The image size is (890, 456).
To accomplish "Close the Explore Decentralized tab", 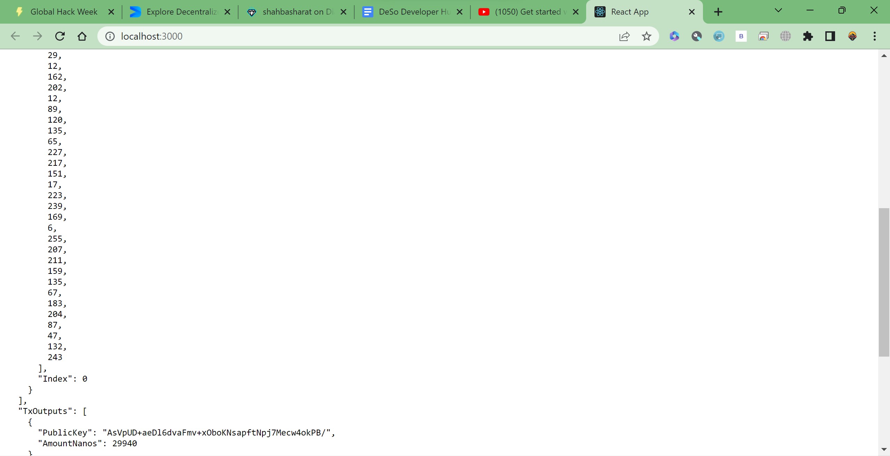I will pos(227,12).
